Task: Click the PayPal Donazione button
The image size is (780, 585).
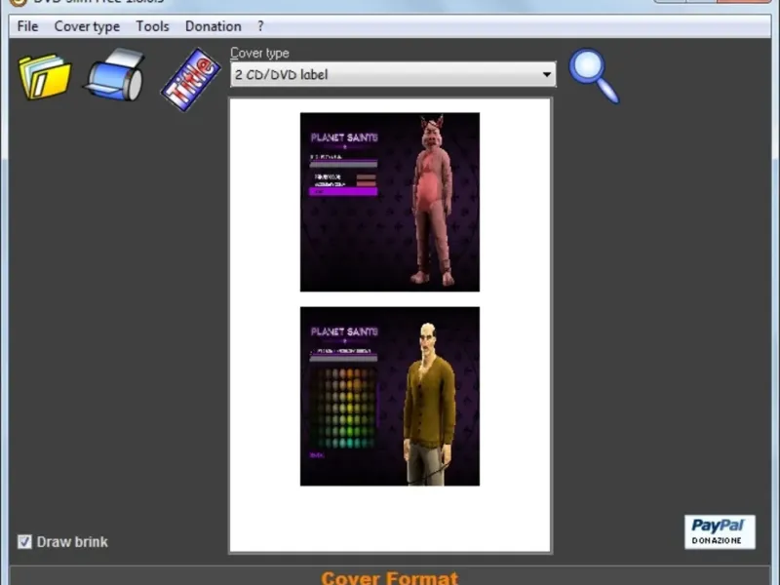Action: (720, 531)
